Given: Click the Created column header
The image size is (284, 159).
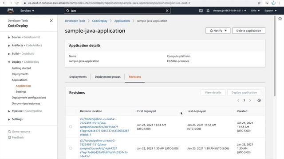Looking at the screenshot, I should (x=242, y=111).
